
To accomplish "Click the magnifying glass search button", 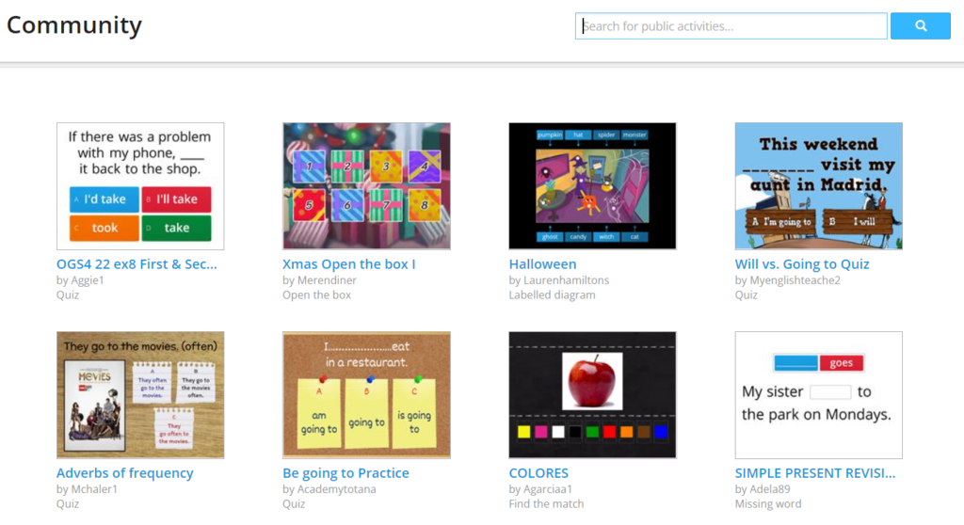I will pos(920,26).
